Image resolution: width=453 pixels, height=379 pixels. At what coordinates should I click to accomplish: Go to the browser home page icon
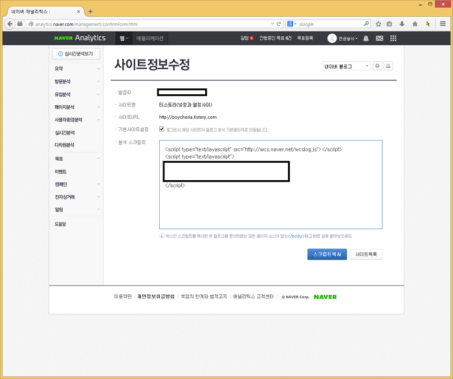(415, 24)
